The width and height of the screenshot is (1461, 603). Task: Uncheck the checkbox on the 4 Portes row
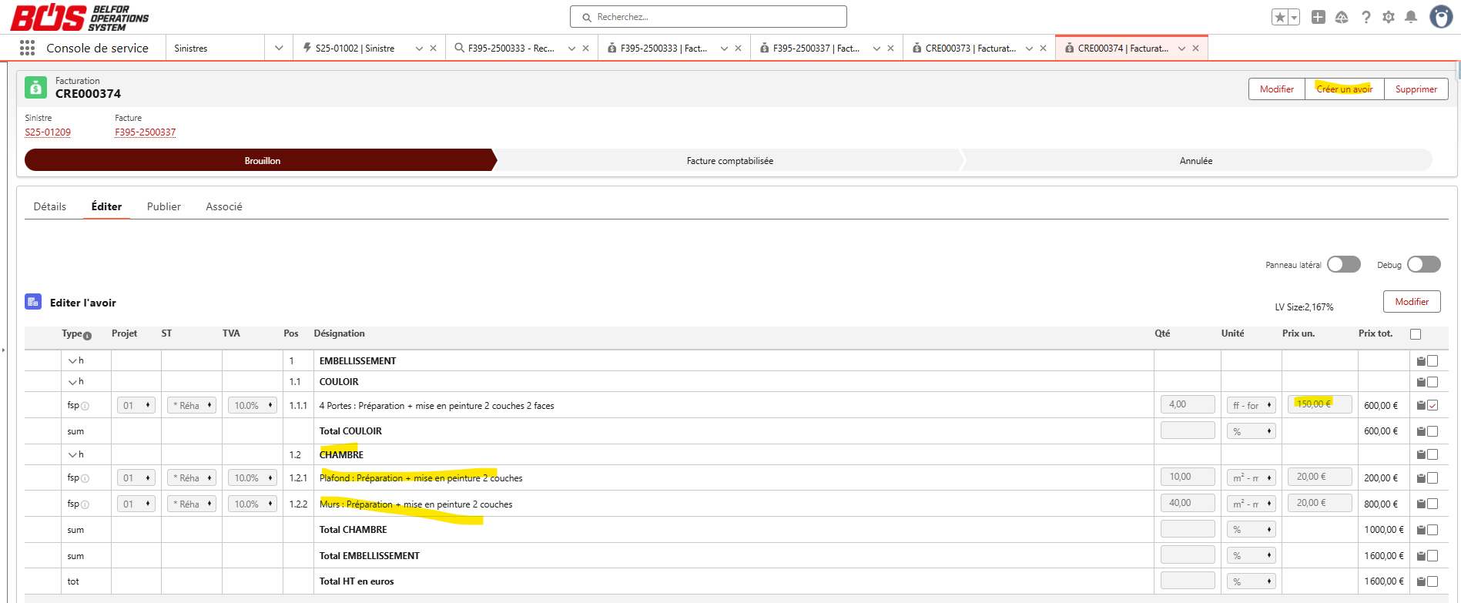tap(1433, 405)
